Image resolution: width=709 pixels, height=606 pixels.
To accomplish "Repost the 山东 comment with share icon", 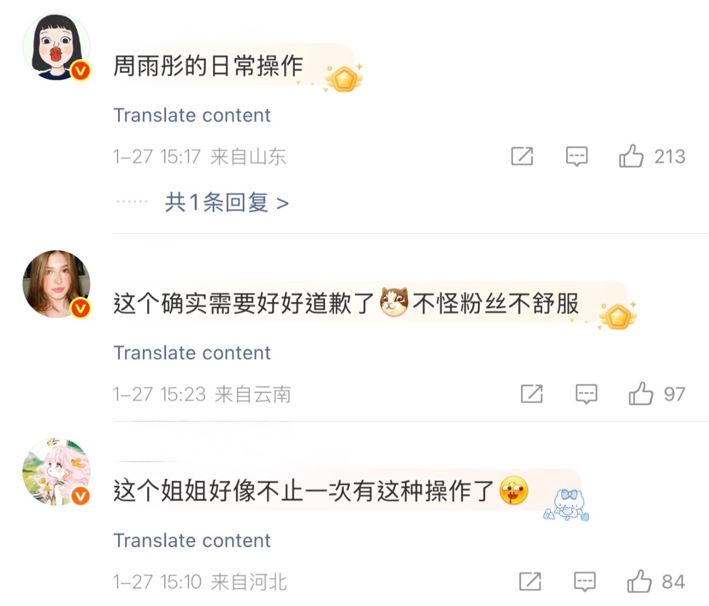I will point(522,157).
